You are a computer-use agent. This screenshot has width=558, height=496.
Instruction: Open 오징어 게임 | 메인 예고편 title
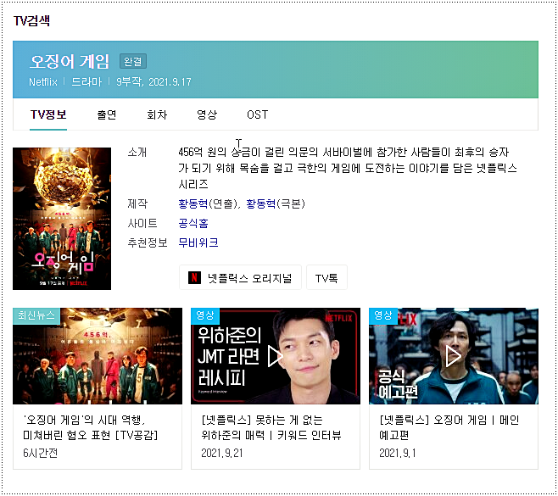tap(449, 427)
